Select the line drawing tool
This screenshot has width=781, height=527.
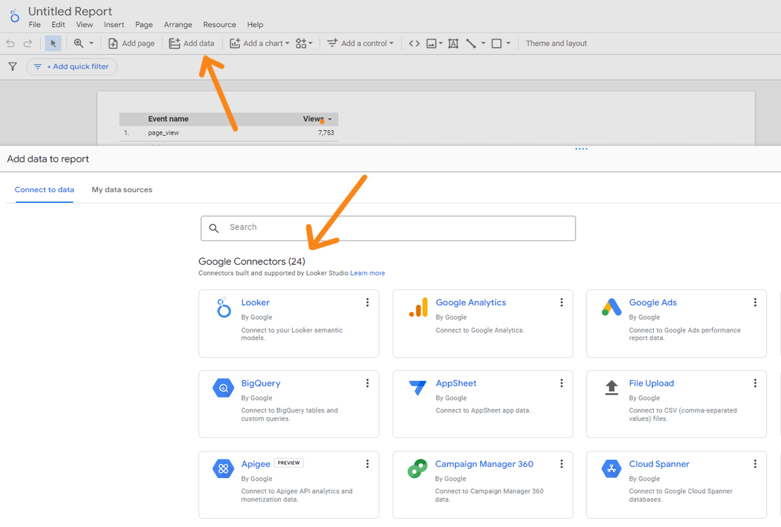click(471, 43)
